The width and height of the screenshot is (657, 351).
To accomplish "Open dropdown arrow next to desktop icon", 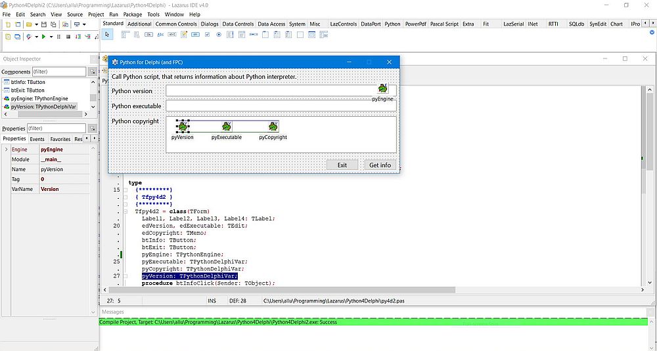I will pyautogui.click(x=84, y=25).
